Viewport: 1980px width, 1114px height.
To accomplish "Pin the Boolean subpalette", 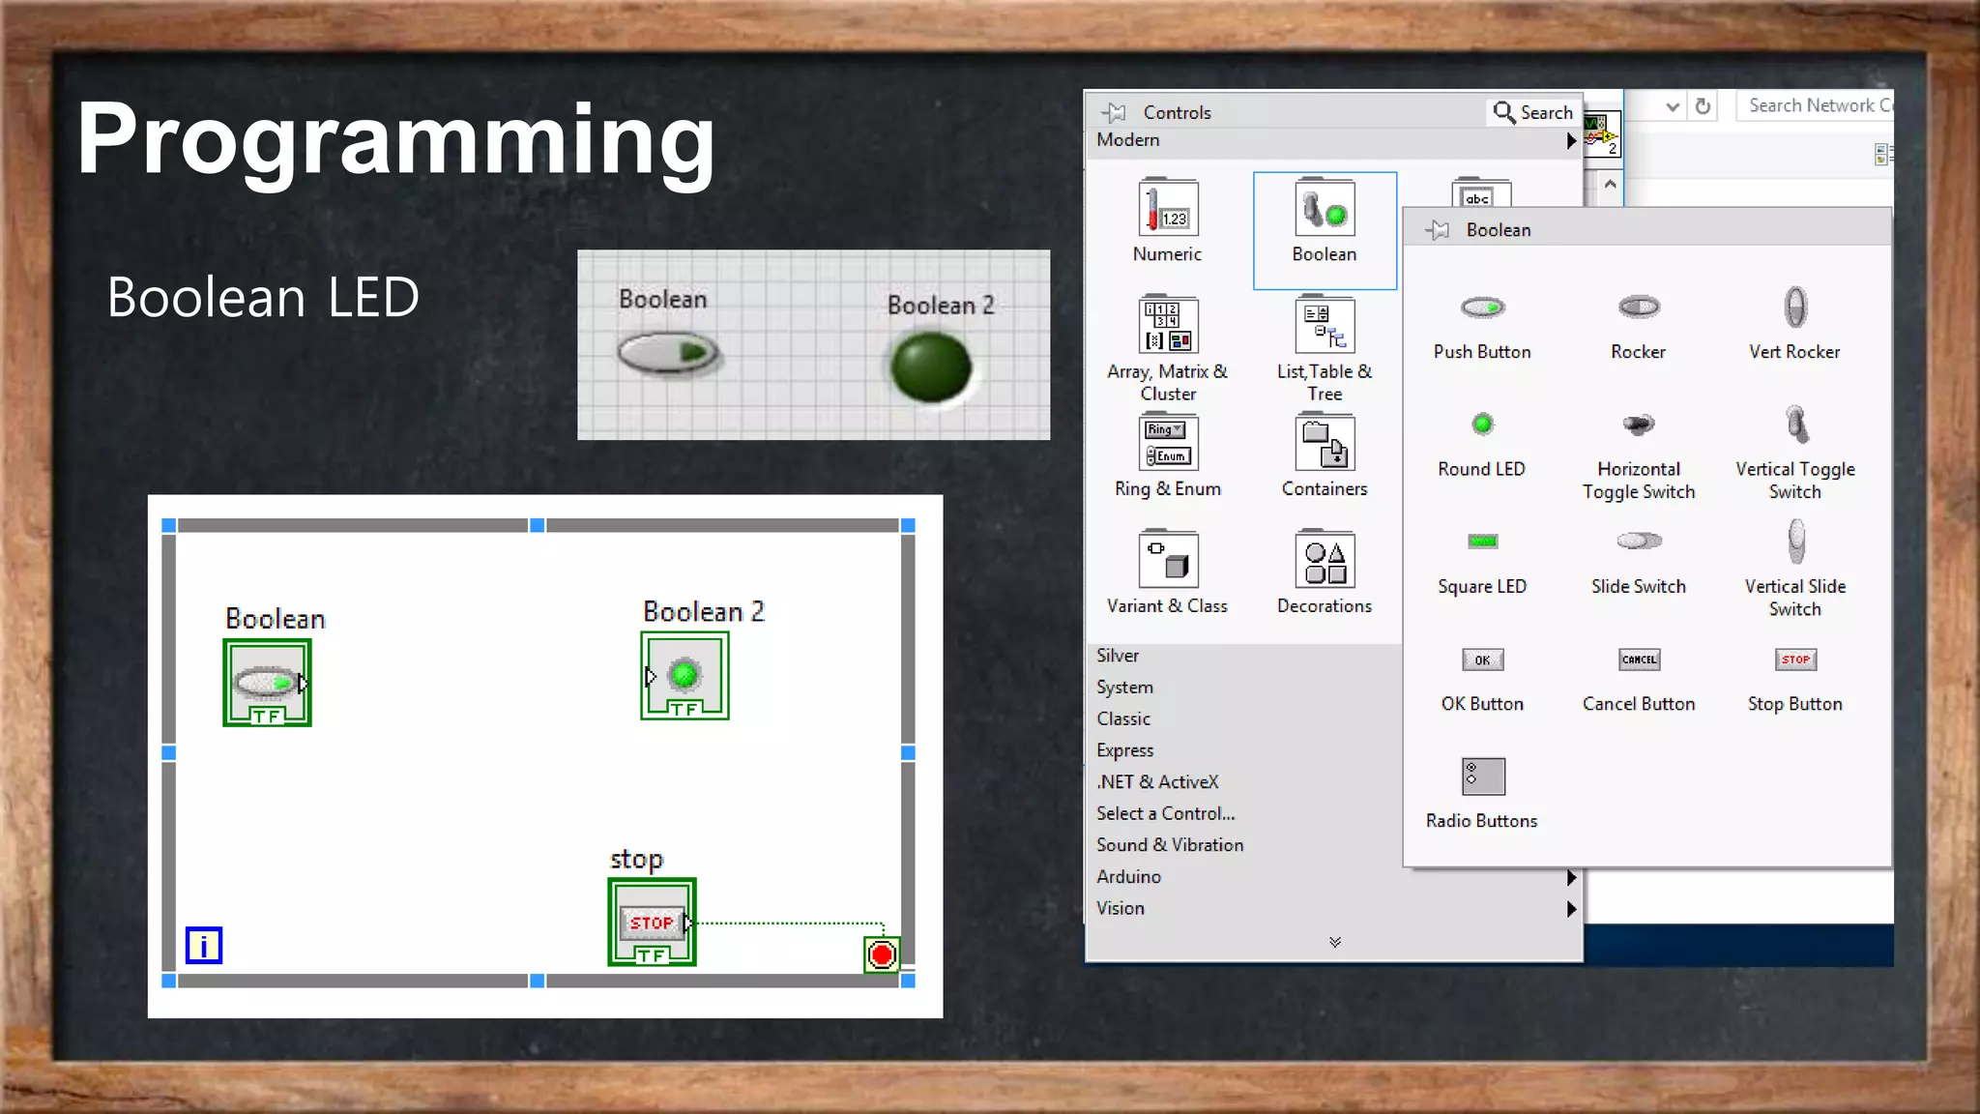I will [x=1439, y=230].
